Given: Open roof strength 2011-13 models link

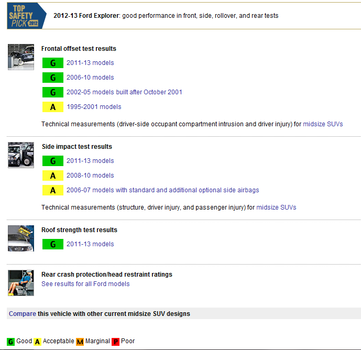Looking at the screenshot, I should point(90,244).
